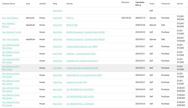Click Southern Company (SO) link
This screenshot has height=108, width=188.
click(x=77, y=82)
